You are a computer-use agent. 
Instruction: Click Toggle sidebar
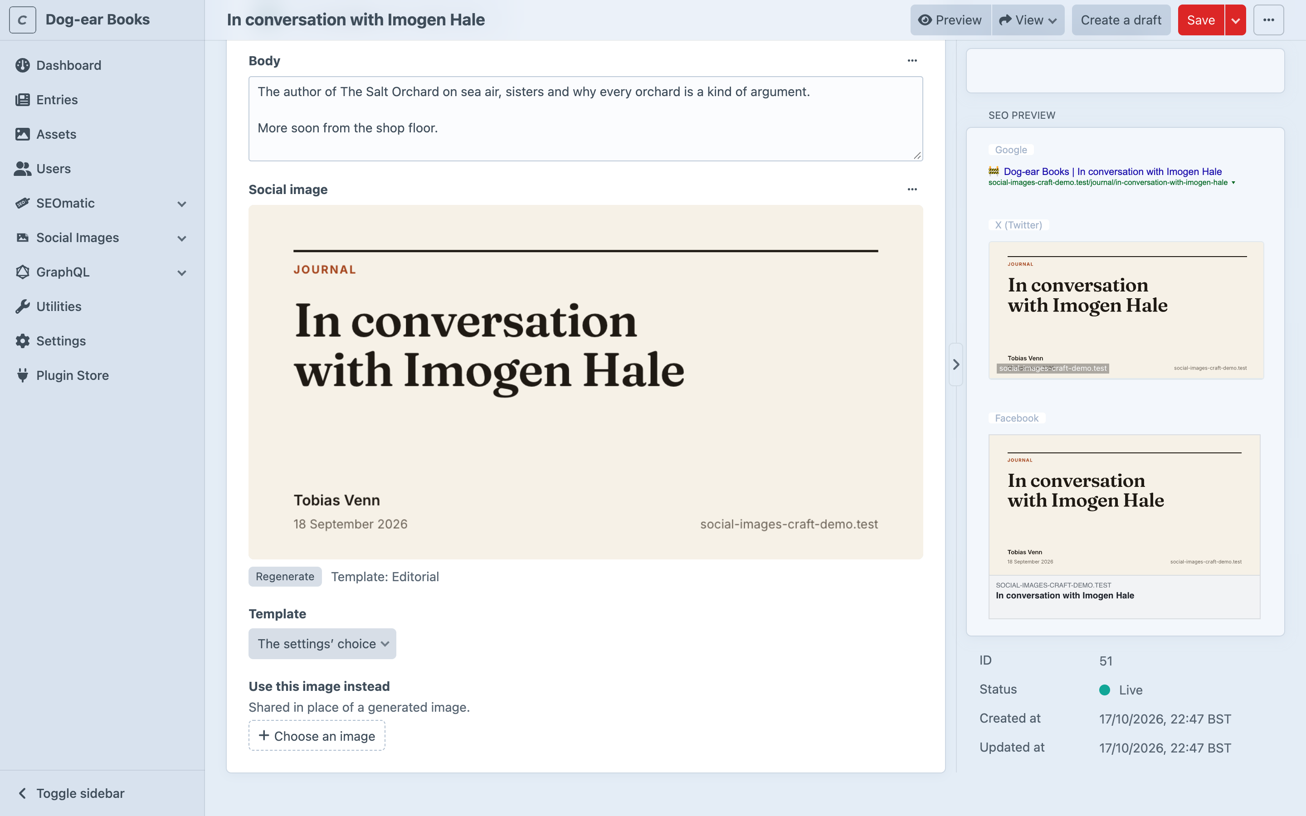[x=80, y=793]
